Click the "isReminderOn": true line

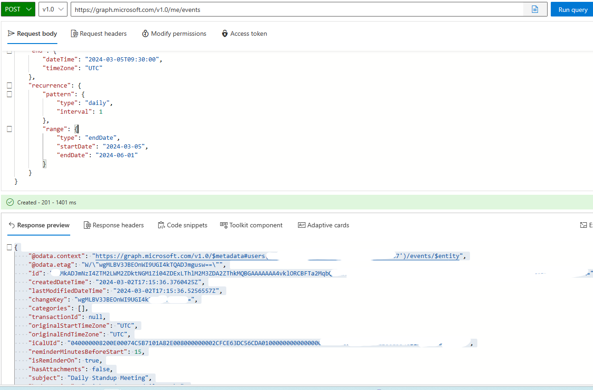pos(66,361)
